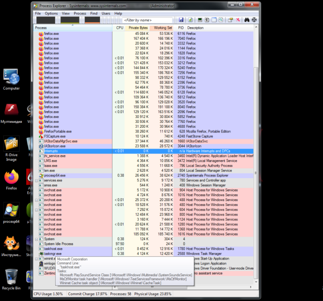Screen dimensions: 323x301
Task: Select the Мултимедия Flash desktop icon
Action: pyautogui.click(x=11, y=114)
